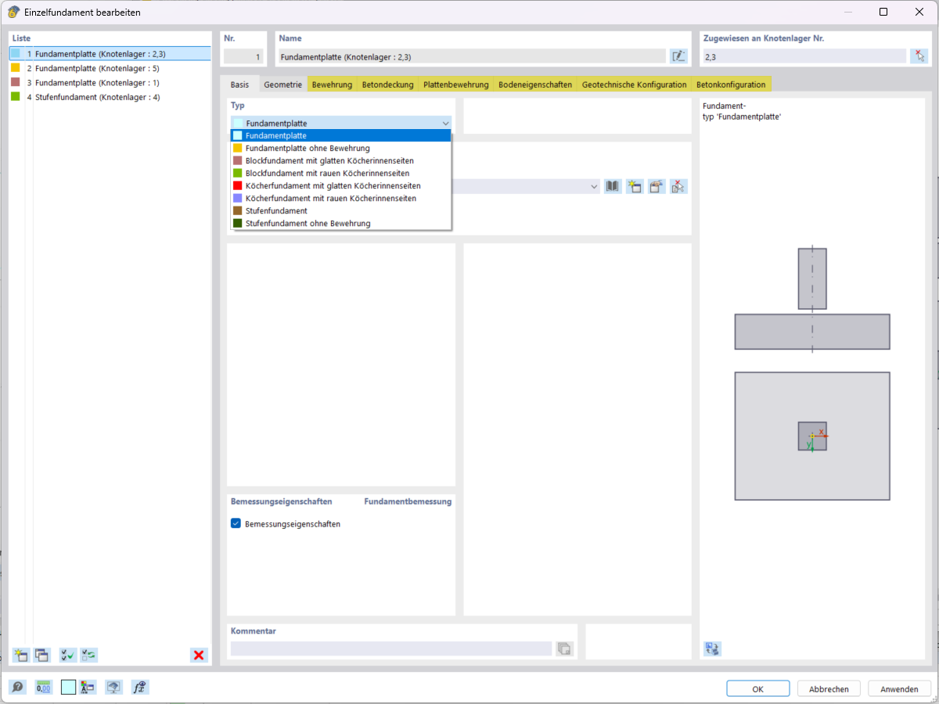This screenshot has height=704, width=939.
Task: Select 'Fundamentplatte' highlighted option in dropdown
Action: coord(341,135)
